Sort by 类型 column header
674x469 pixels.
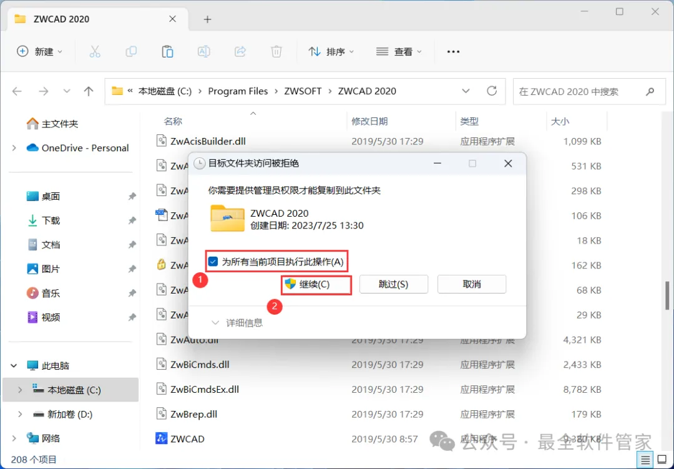[469, 121]
